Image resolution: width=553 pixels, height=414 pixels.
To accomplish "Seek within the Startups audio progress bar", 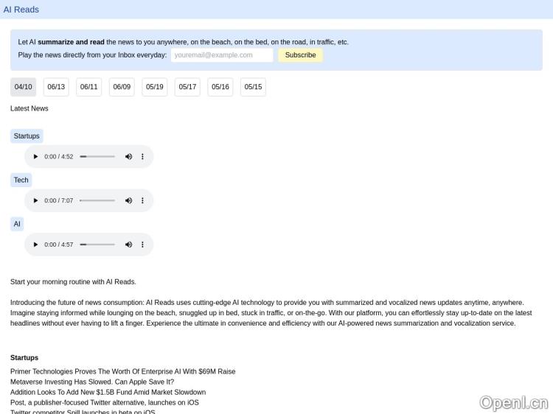I will click(x=97, y=156).
